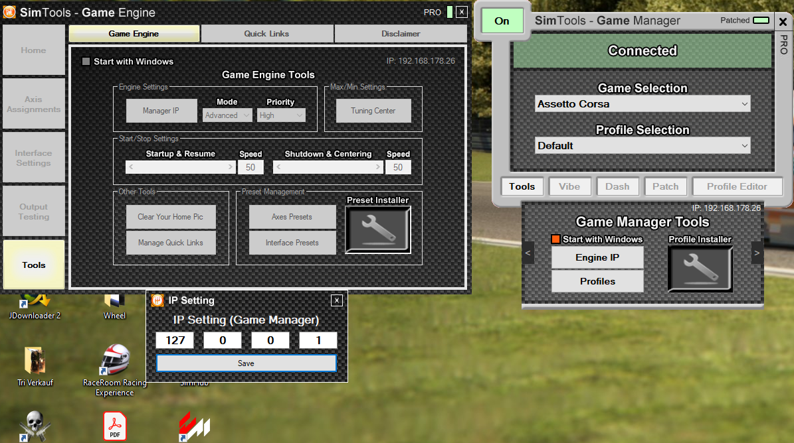794x443 pixels.
Task: Expand the Profile Selection dropdown
Action: click(643, 146)
